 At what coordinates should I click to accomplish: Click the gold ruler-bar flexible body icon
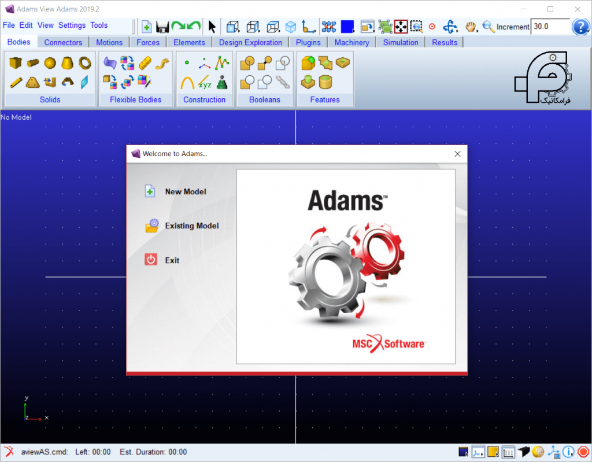tap(145, 62)
